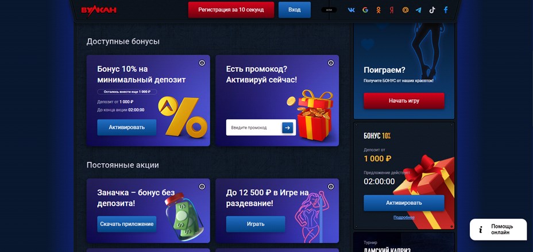Click the Odnoklassniki login icon

[x=378, y=10]
